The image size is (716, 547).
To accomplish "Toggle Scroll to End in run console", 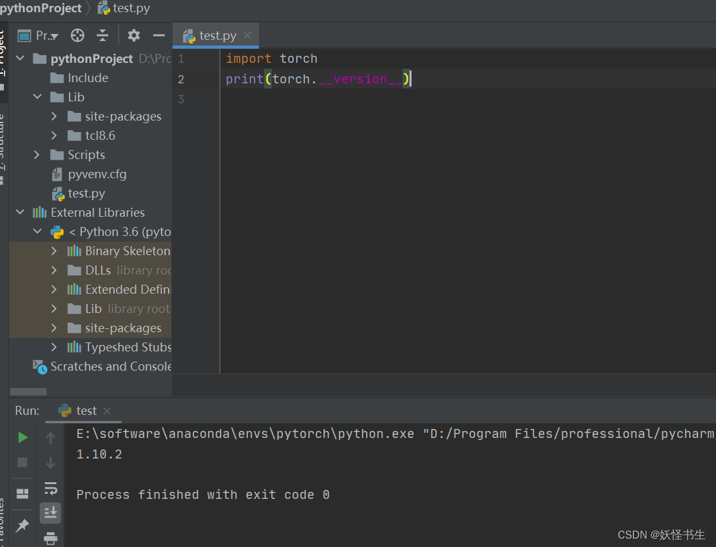I will 50,513.
